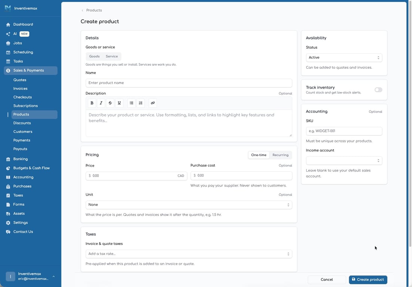Click the Inventivemax logo icon
Screen dimensions: 412x287
[8, 8]
